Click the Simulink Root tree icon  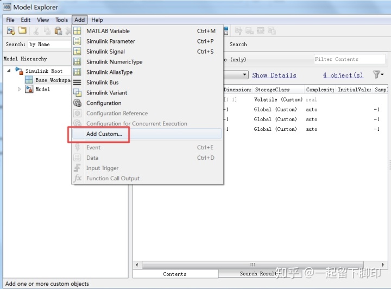[19, 71]
